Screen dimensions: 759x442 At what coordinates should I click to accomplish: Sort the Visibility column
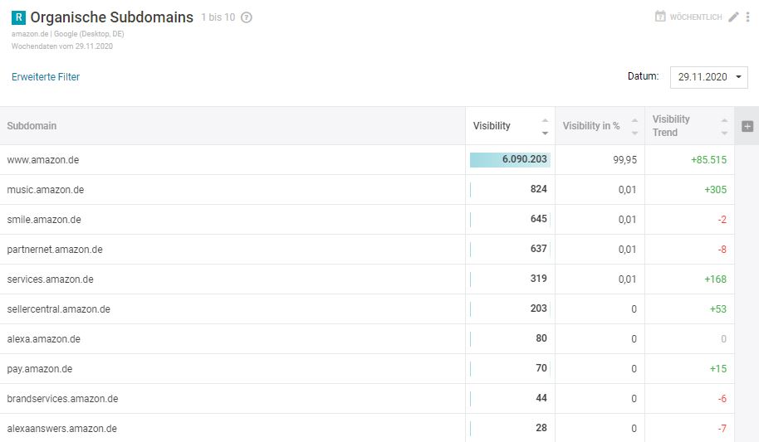546,126
